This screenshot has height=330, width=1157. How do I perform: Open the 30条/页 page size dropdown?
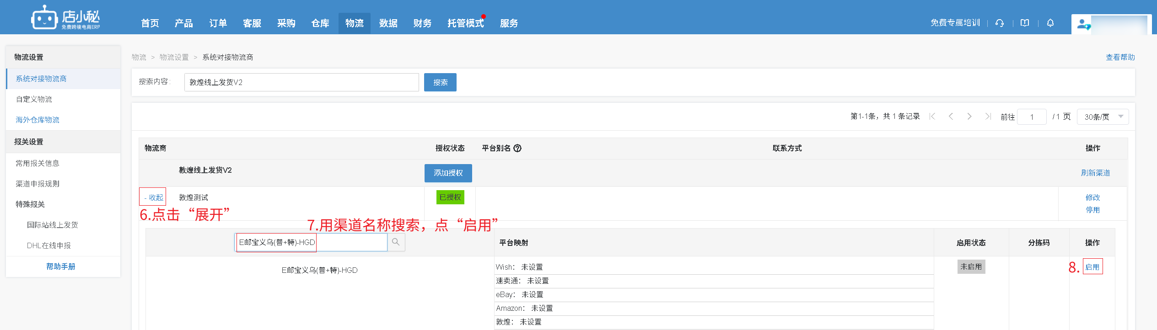click(1103, 117)
